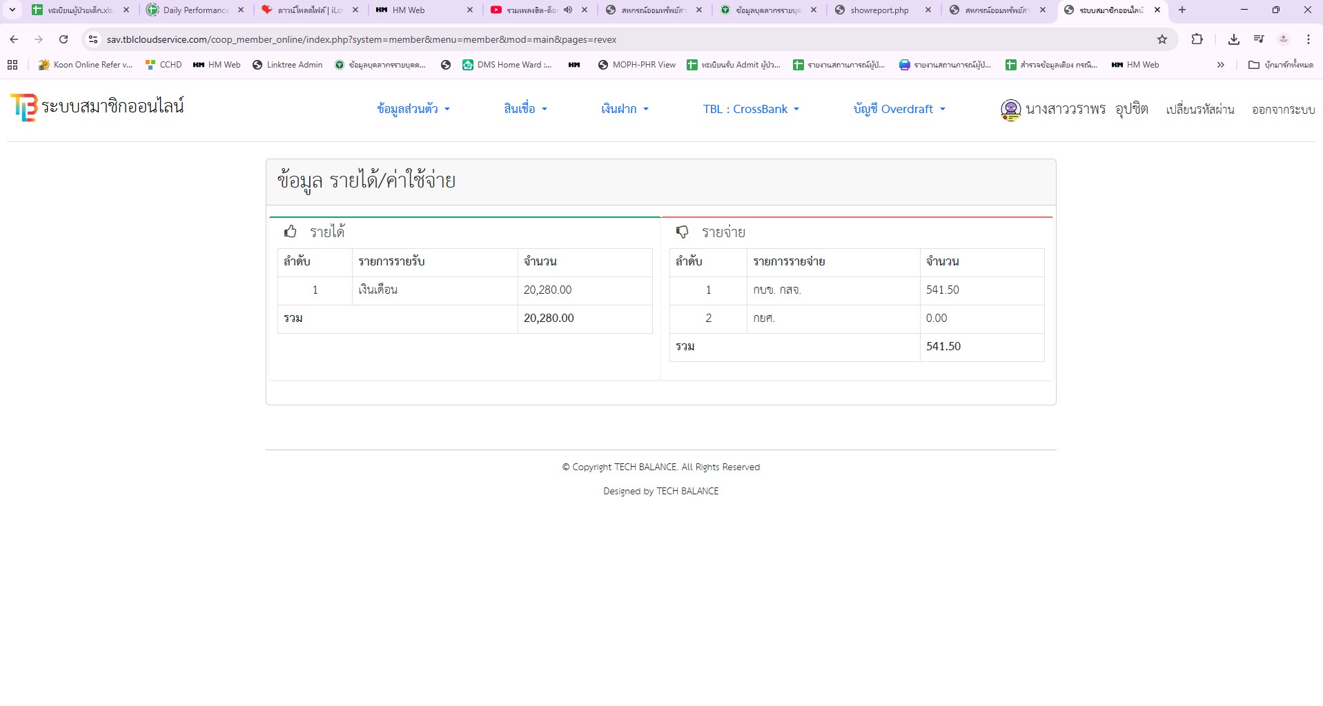
Task: Open the เงินฝาก dropdown menu
Action: 625,109
